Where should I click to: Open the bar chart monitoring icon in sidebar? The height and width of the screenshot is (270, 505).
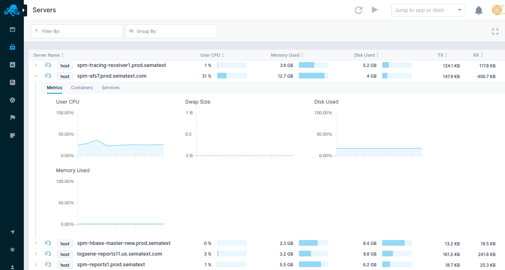[12, 65]
